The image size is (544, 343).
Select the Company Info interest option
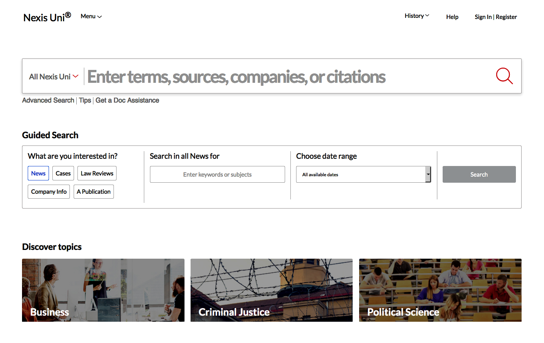tap(49, 191)
